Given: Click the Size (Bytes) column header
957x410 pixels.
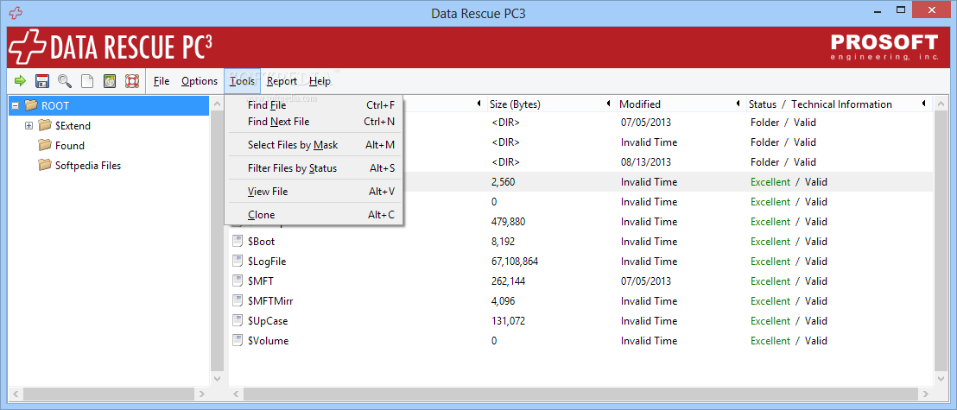Looking at the screenshot, I should (x=515, y=104).
